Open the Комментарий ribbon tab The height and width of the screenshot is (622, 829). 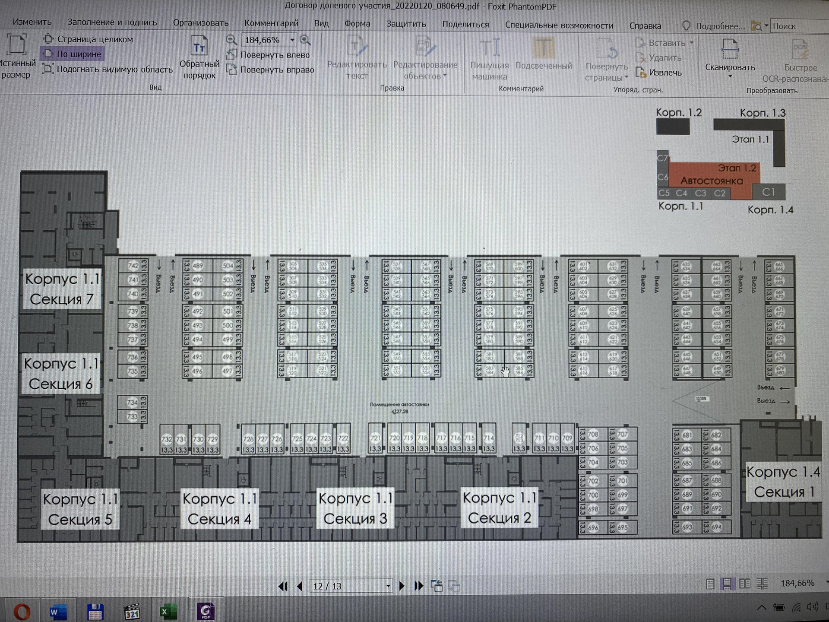(x=271, y=23)
